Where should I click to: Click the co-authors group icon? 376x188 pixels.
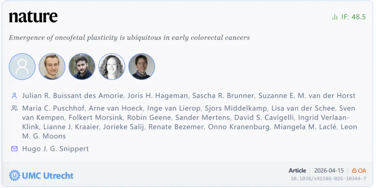point(14,108)
